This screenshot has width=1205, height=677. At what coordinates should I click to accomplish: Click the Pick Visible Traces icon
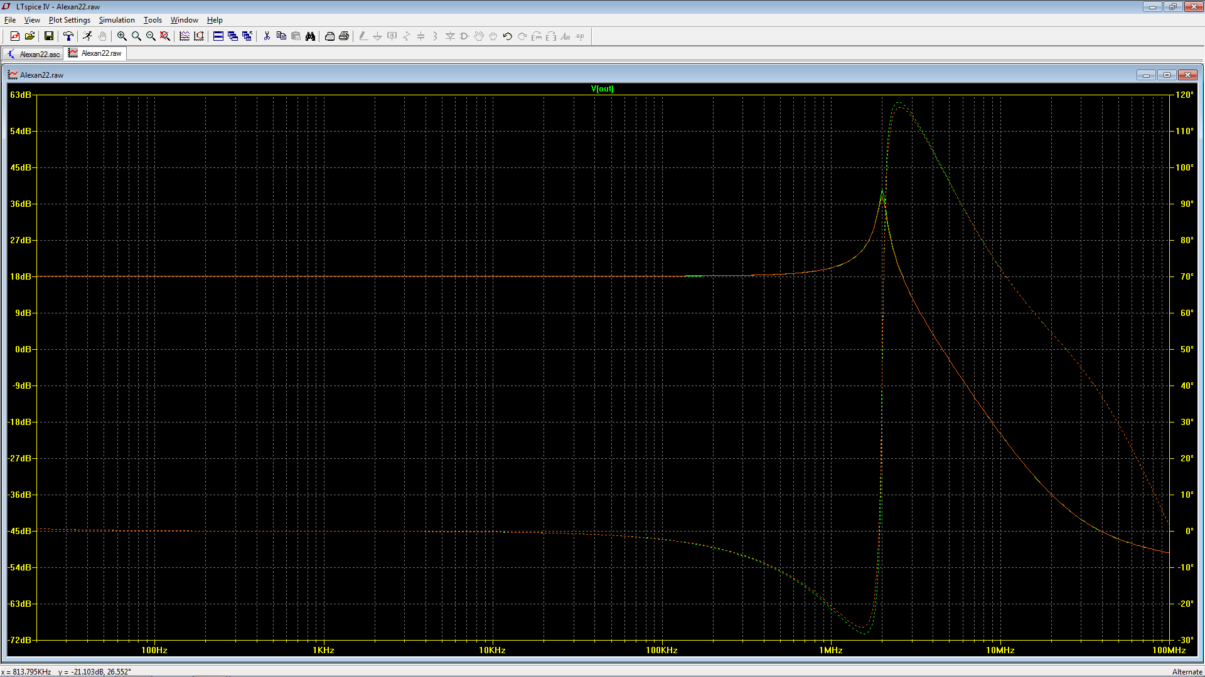pyautogui.click(x=185, y=36)
